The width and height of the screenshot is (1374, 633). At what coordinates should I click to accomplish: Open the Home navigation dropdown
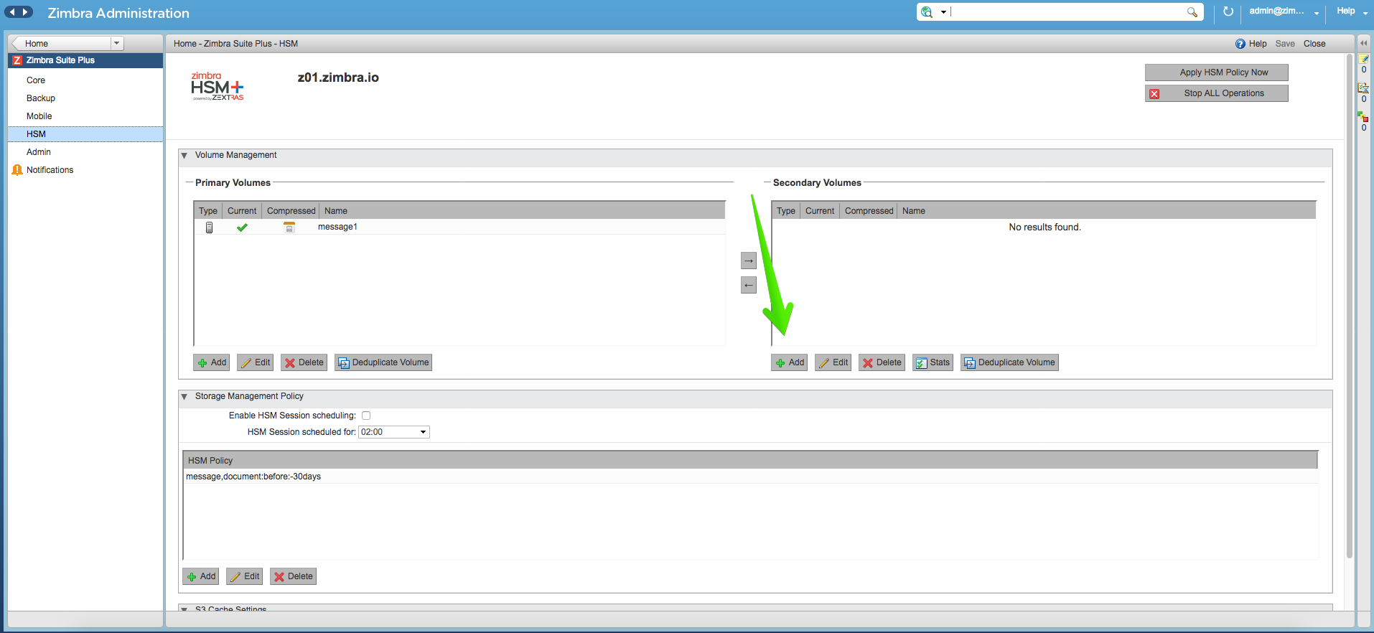point(116,44)
